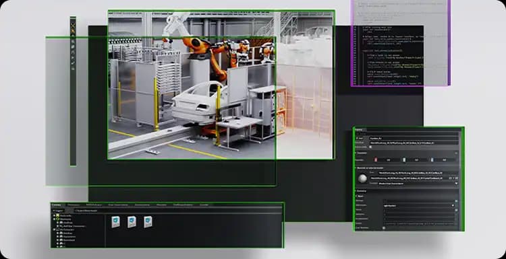Click the highlighted orange tool in the vertical toolbar
The height and width of the screenshot is (259, 506).
[x=74, y=31]
